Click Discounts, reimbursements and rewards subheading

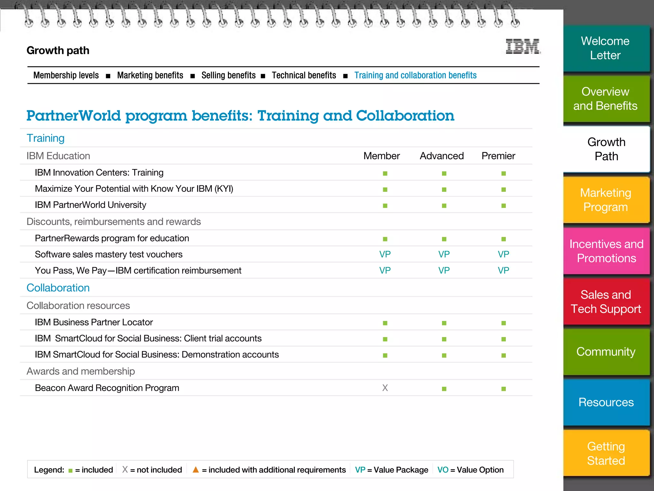pyautogui.click(x=113, y=222)
